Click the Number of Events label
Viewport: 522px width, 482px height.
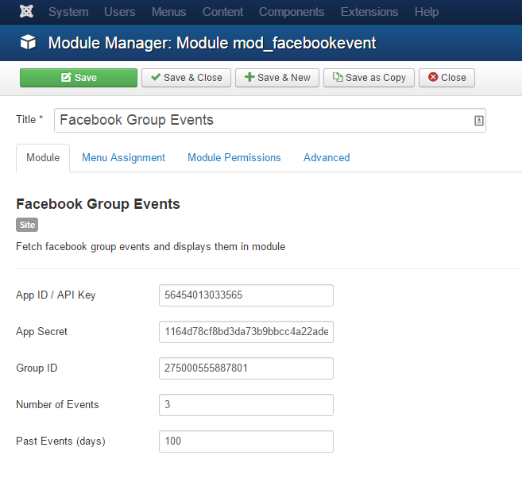(x=57, y=405)
